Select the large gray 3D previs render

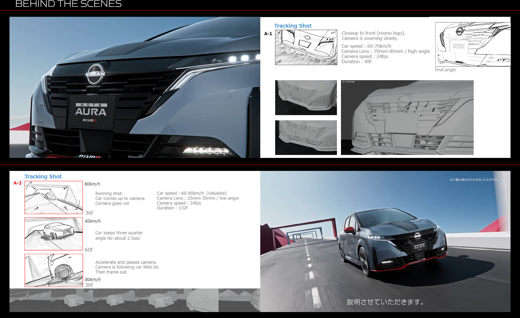tap(407, 118)
